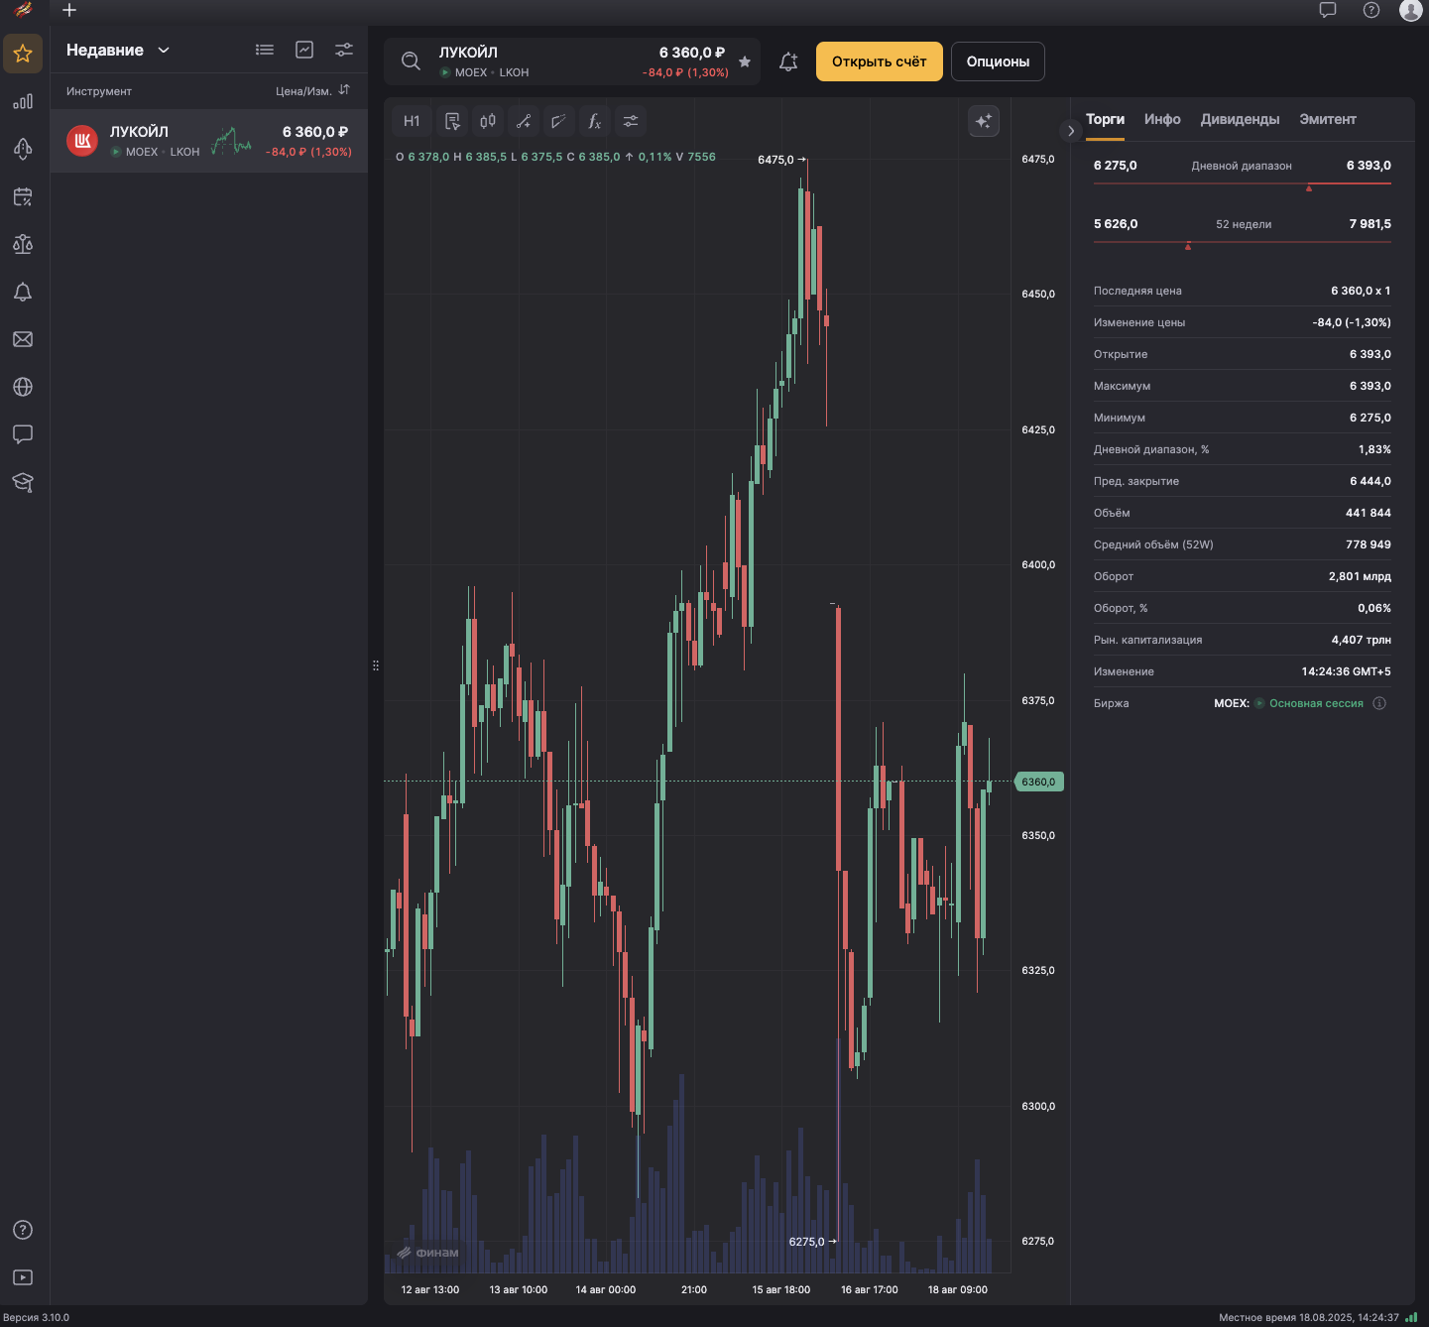Screen dimensions: 1429x1327
Task: Switch to the Дивиденды tab
Action: 1240,119
